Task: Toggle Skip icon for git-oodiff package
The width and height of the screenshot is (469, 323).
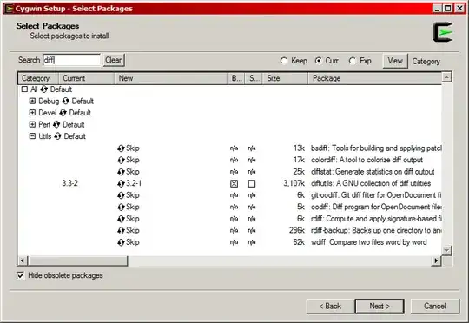Action: 121,195
